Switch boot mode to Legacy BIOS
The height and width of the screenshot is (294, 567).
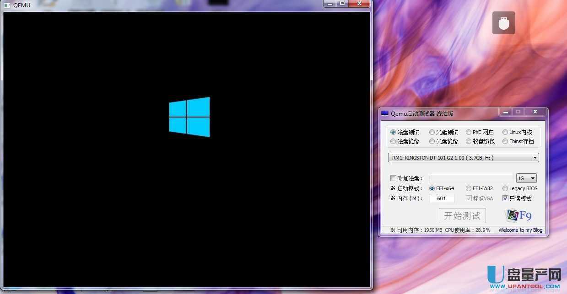pos(505,188)
